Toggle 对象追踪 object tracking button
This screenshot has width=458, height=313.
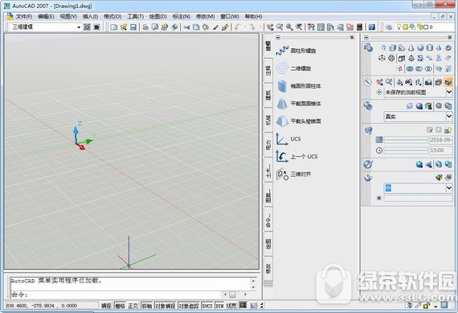189,306
